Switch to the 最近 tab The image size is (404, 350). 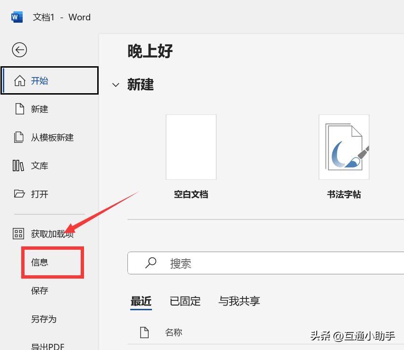click(x=141, y=301)
